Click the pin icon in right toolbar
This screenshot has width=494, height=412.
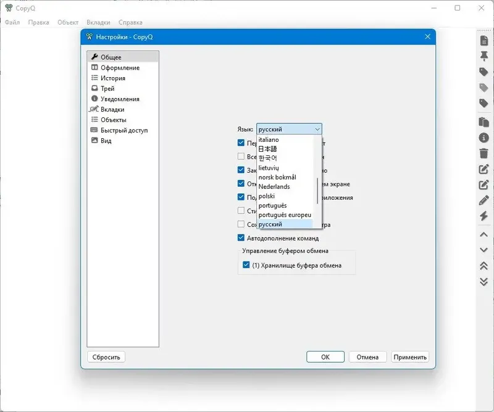point(484,56)
